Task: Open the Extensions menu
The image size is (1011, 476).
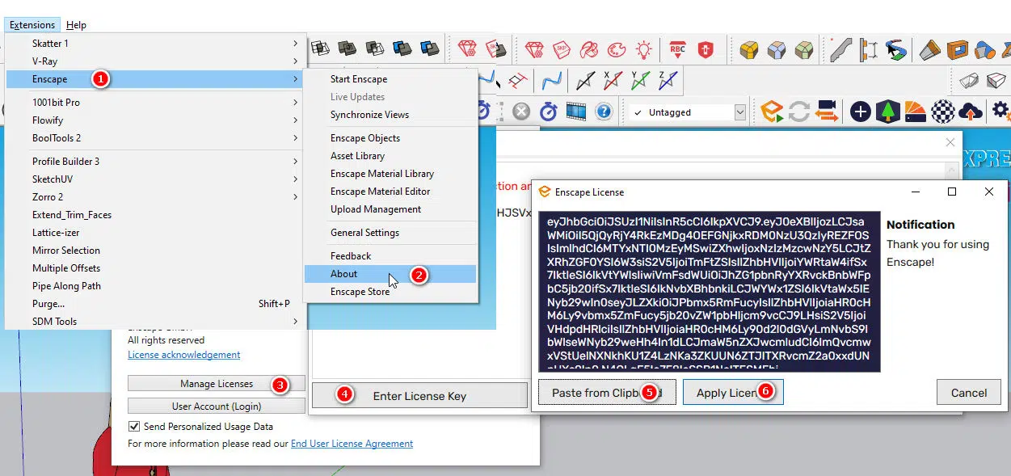Action: pos(32,24)
